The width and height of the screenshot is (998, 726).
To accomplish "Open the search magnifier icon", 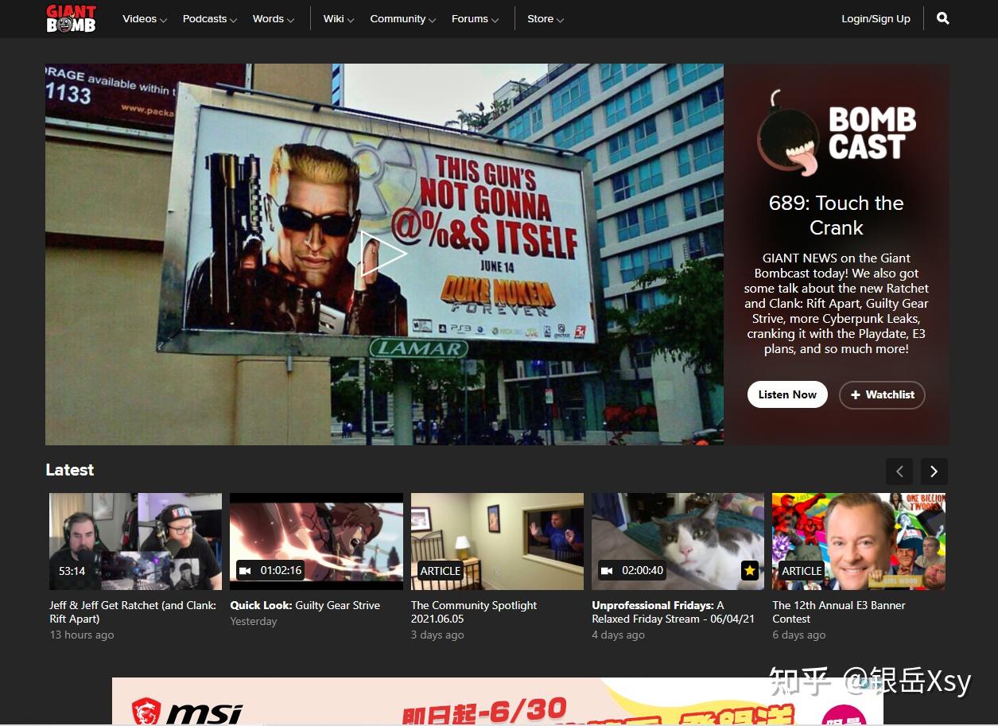I will [942, 18].
